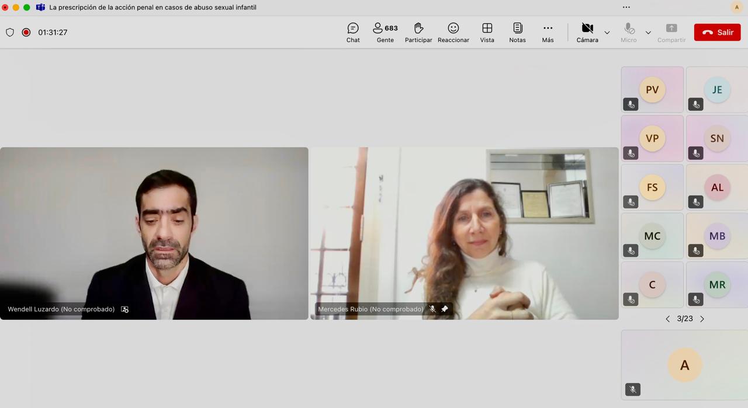Click the shield privacy icon

click(x=10, y=33)
